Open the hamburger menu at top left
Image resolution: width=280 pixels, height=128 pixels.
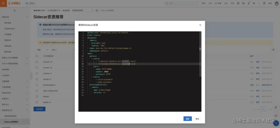(3, 3)
